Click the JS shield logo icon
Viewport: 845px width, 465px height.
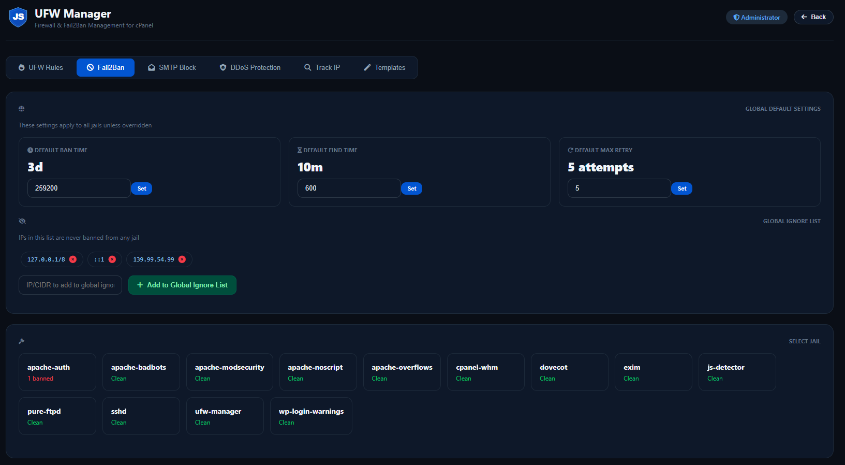click(18, 17)
